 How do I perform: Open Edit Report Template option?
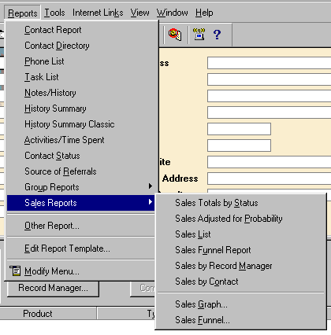click(67, 248)
